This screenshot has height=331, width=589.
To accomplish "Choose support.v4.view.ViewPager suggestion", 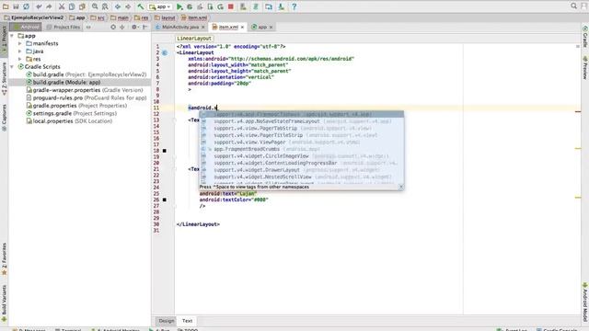I will pyautogui.click(x=302, y=143).
